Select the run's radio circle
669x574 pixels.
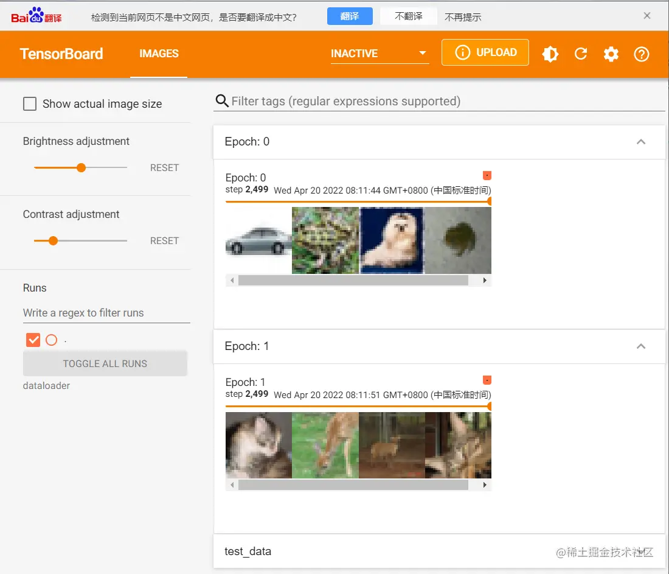(51, 340)
